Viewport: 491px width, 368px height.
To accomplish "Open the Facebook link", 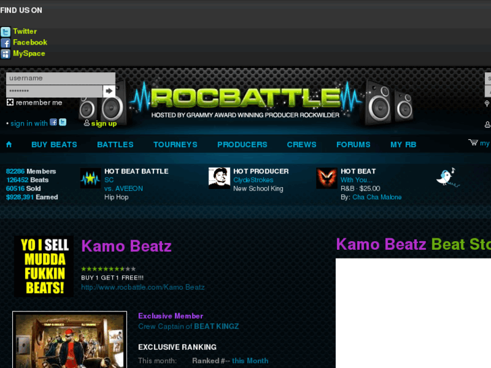I will [x=30, y=43].
